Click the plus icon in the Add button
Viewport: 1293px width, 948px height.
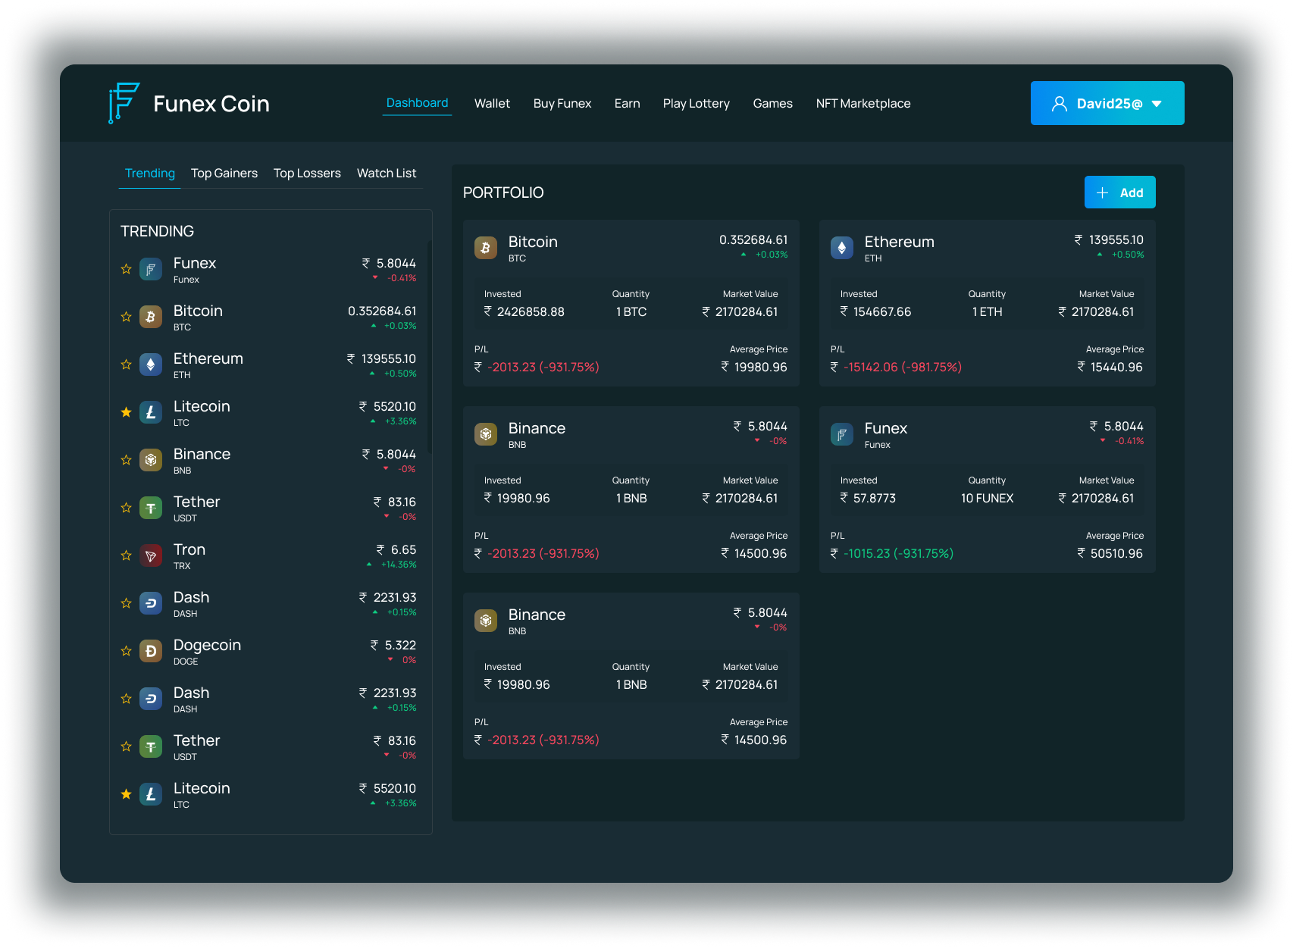click(x=1103, y=192)
